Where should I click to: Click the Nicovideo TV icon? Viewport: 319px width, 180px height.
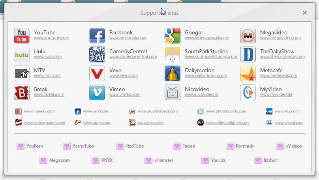tap(173, 92)
